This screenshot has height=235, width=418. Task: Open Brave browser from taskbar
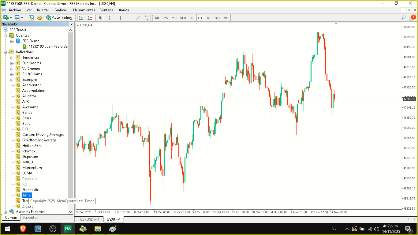[x=23, y=229]
